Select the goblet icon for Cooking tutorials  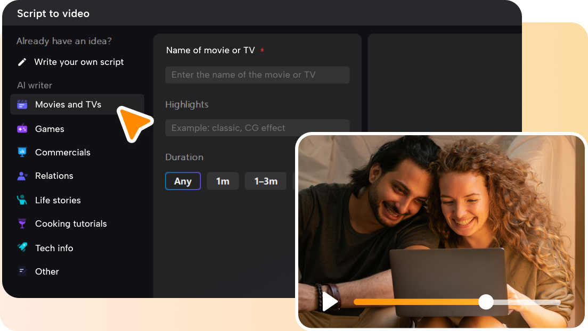coord(22,224)
